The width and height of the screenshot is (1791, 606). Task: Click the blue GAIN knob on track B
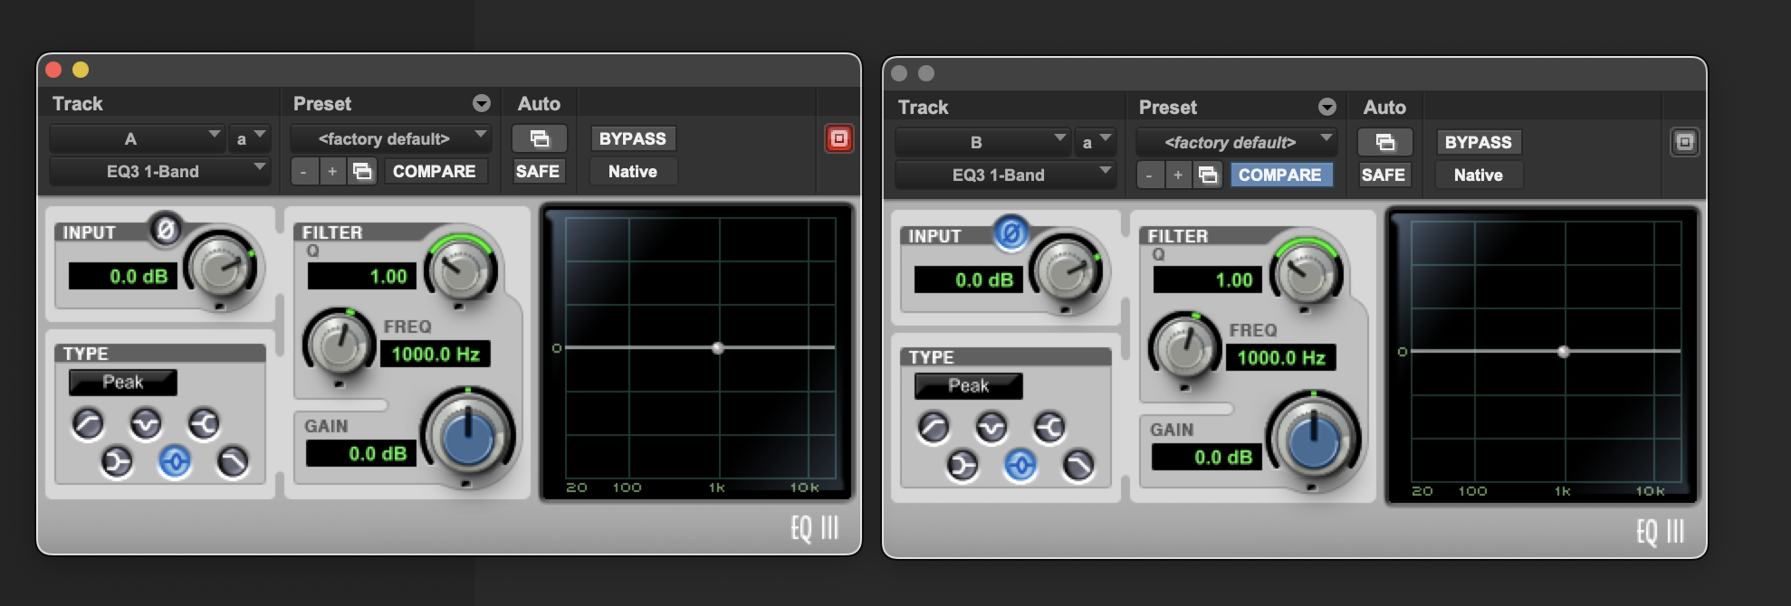click(x=1313, y=440)
